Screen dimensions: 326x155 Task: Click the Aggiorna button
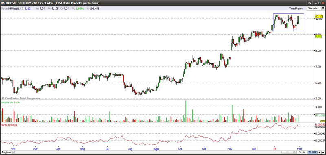tap(6, 152)
